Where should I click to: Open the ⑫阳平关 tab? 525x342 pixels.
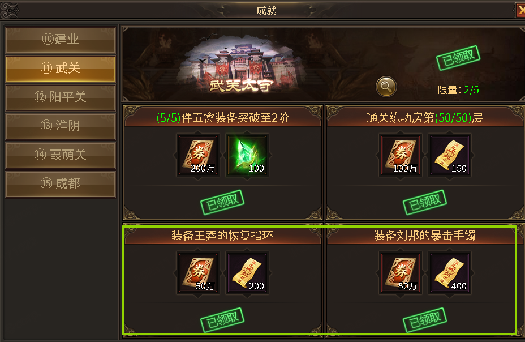pos(61,97)
